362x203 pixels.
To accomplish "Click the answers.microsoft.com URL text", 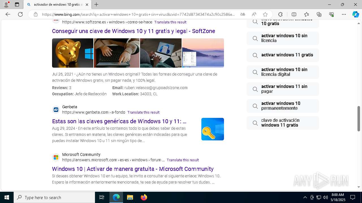I will pos(113,160).
